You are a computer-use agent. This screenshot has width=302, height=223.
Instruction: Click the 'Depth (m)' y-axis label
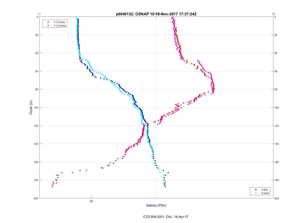click(31, 107)
